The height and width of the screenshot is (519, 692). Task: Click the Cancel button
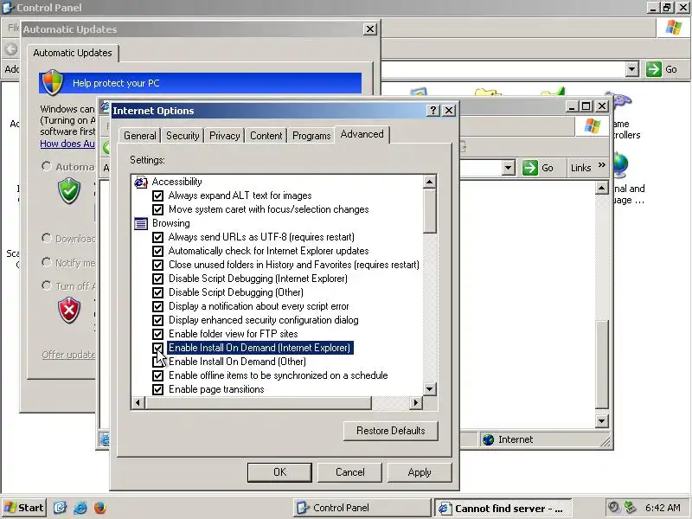(x=350, y=472)
